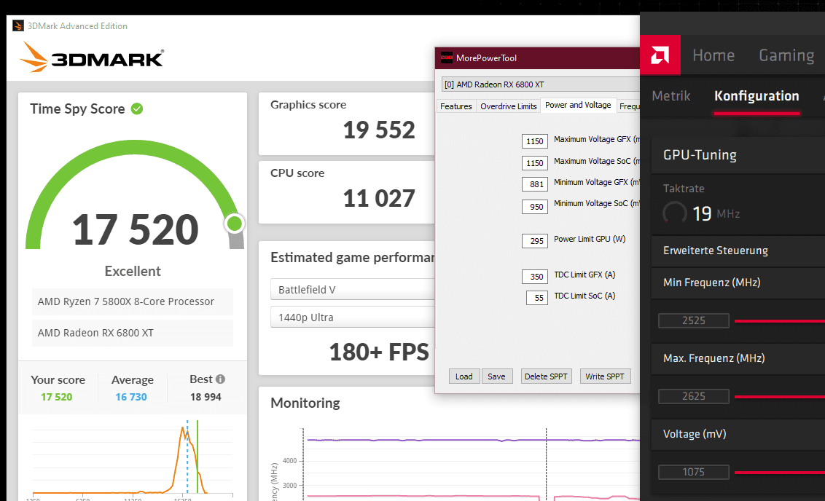The image size is (825, 501).
Task: Click the 180+ FPS estimate
Action: (379, 352)
